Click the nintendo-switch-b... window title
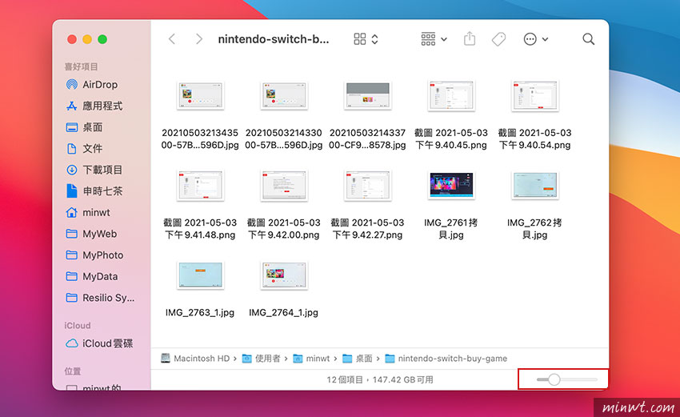Image resolution: width=680 pixels, height=417 pixels. pos(274,39)
